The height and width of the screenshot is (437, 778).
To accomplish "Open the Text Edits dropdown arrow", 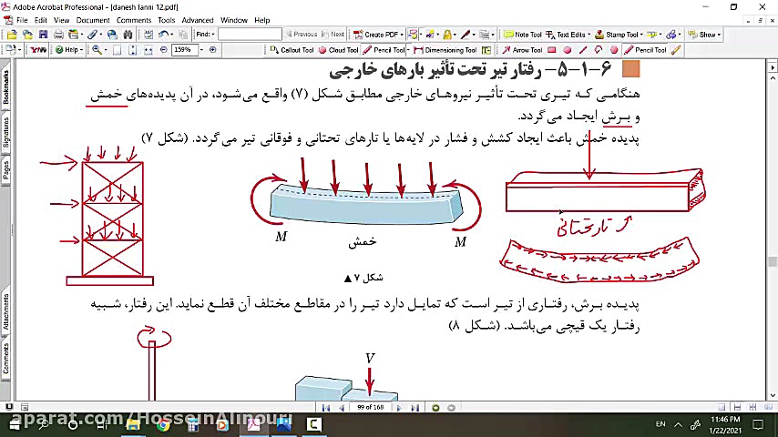I will point(589,35).
